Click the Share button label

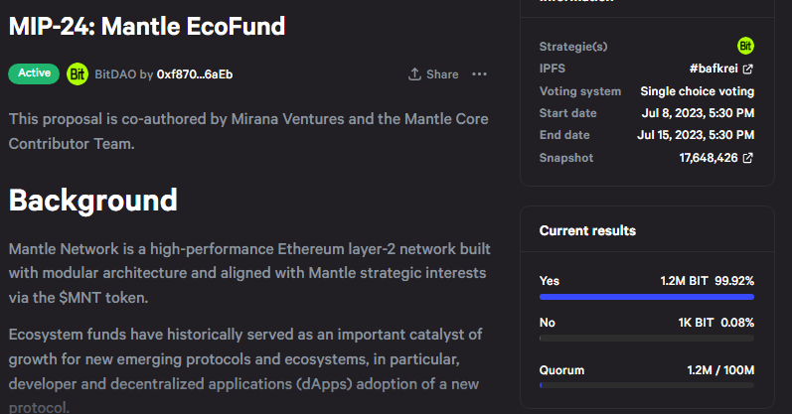(x=442, y=74)
